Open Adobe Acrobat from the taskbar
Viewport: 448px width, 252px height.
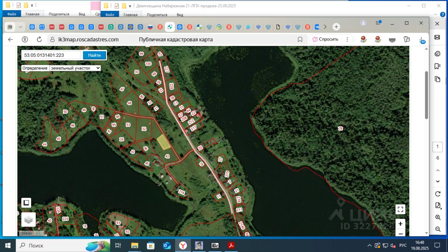pos(231,245)
